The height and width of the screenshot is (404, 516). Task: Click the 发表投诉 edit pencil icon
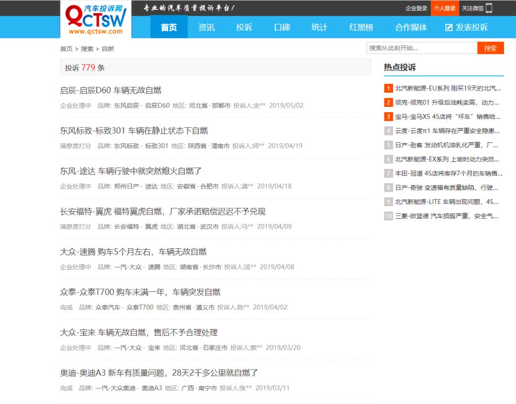[x=449, y=28]
